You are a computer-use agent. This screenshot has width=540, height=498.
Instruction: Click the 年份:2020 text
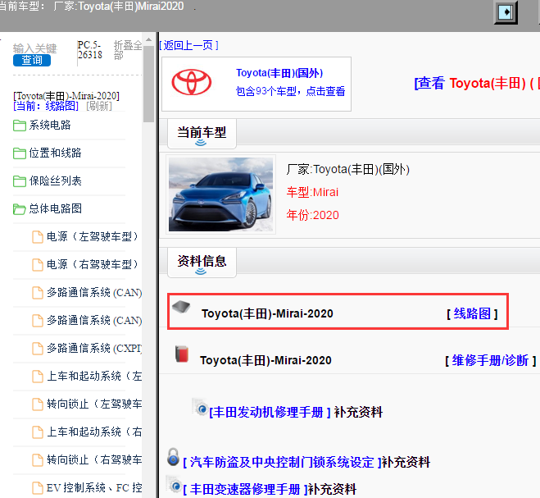pos(313,216)
